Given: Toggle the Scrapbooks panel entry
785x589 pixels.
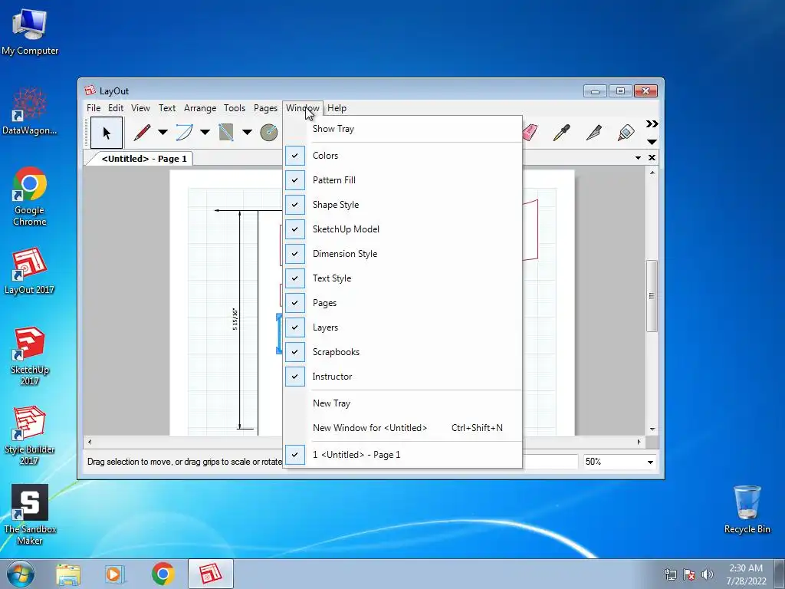Looking at the screenshot, I should click(x=402, y=351).
